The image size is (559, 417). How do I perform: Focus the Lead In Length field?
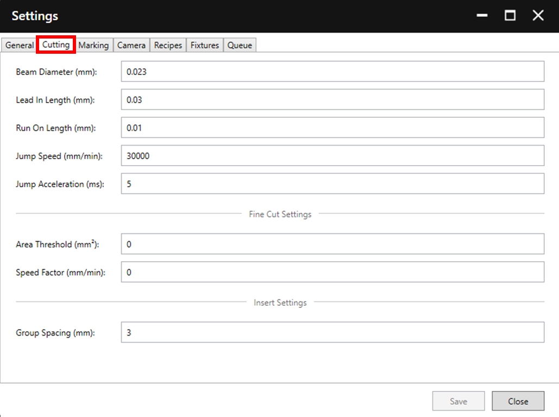[x=332, y=99]
